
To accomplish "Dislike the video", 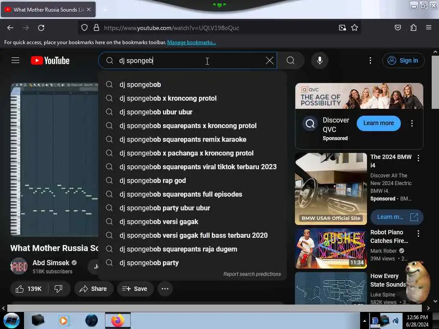I will tap(58, 289).
